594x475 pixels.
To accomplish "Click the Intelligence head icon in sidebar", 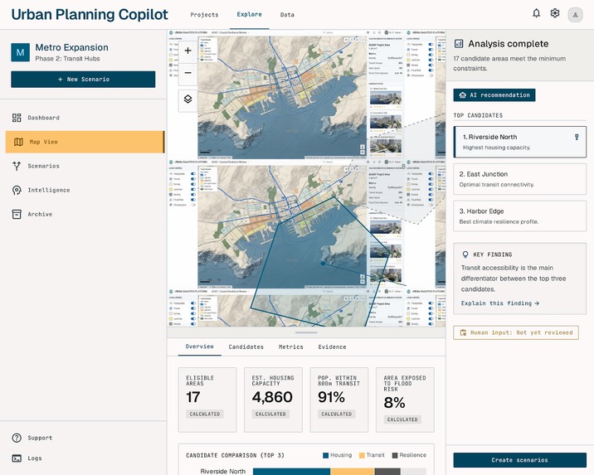I will (x=17, y=190).
